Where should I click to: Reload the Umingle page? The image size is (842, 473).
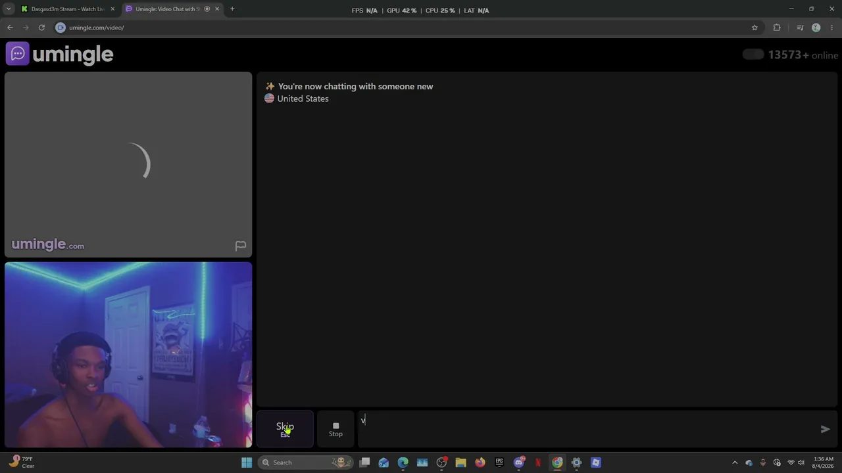coord(41,28)
